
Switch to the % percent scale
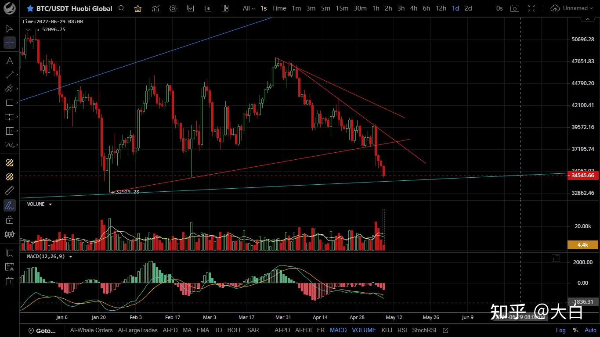[575, 330]
